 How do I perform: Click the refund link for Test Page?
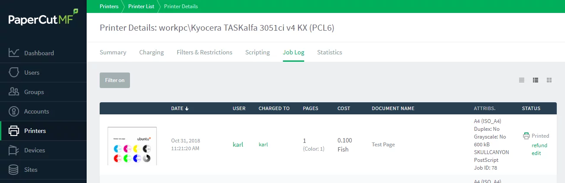tap(539, 145)
